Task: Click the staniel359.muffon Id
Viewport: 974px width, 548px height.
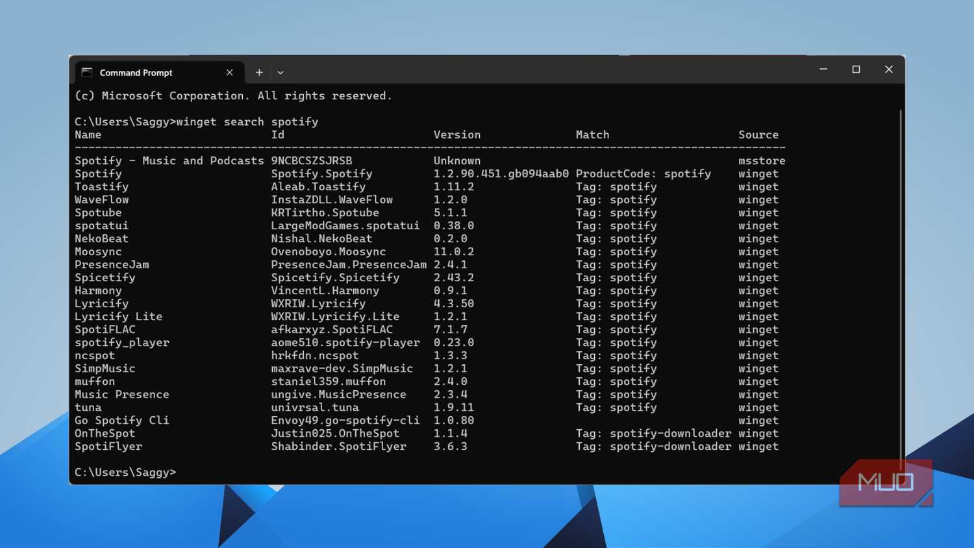Action: (329, 381)
